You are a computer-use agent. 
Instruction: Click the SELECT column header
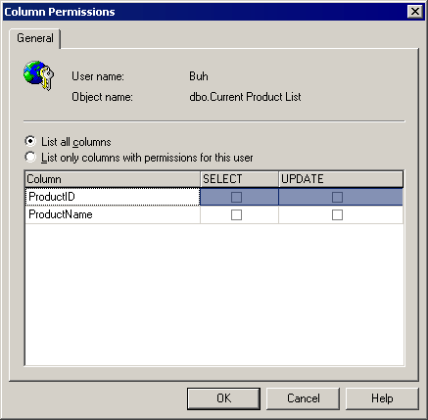[x=239, y=179]
